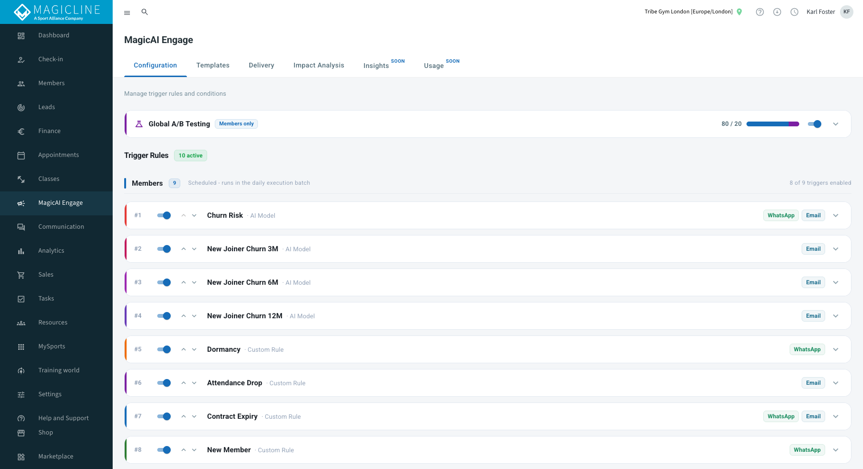Click WhatsApp badge on Dormancy row
The width and height of the screenshot is (863, 469).
click(x=807, y=349)
